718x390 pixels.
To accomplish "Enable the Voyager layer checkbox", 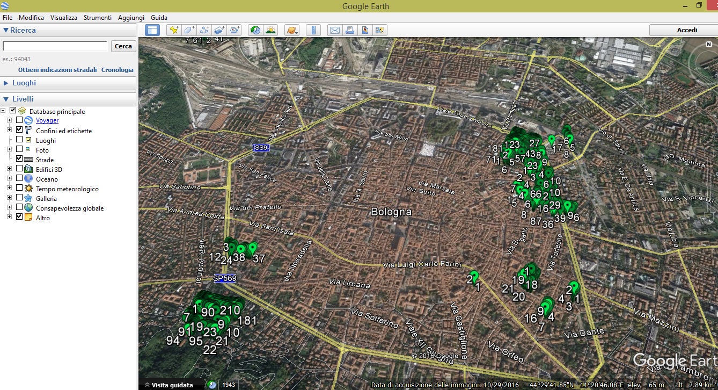I will (19, 120).
